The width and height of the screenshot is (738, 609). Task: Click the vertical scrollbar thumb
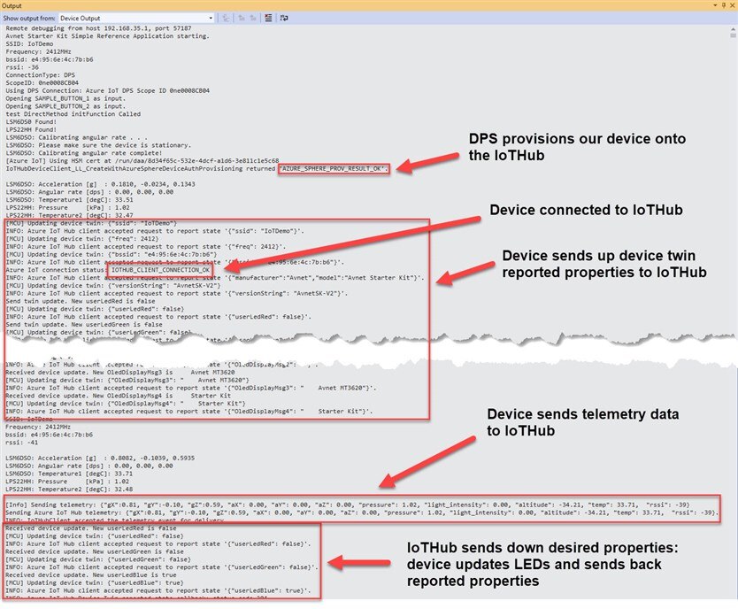click(x=733, y=35)
